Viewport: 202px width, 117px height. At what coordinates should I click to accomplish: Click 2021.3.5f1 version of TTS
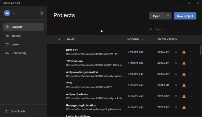[163, 85]
